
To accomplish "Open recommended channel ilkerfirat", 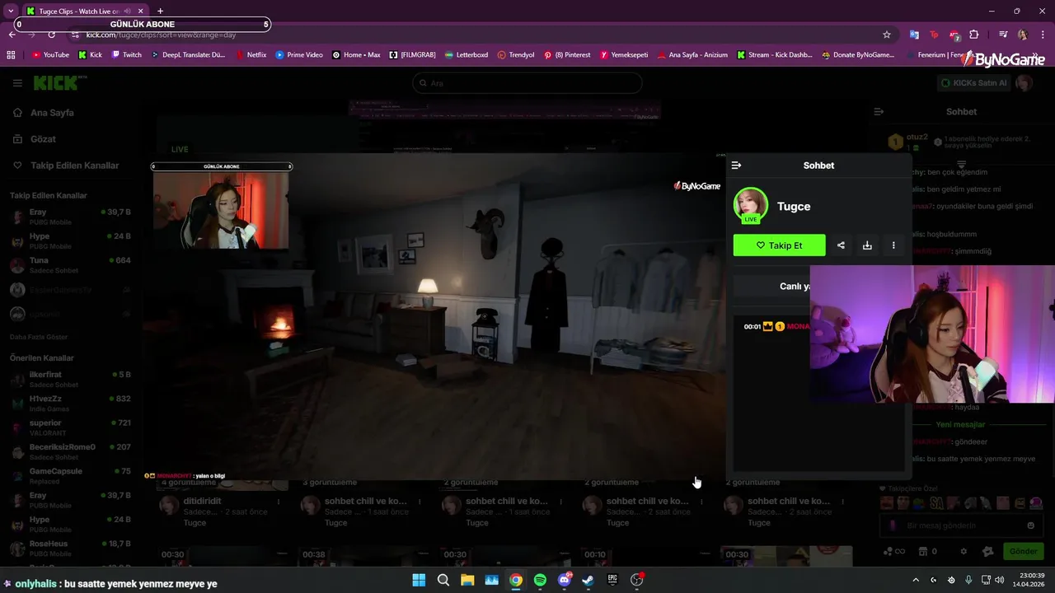I will [70, 379].
